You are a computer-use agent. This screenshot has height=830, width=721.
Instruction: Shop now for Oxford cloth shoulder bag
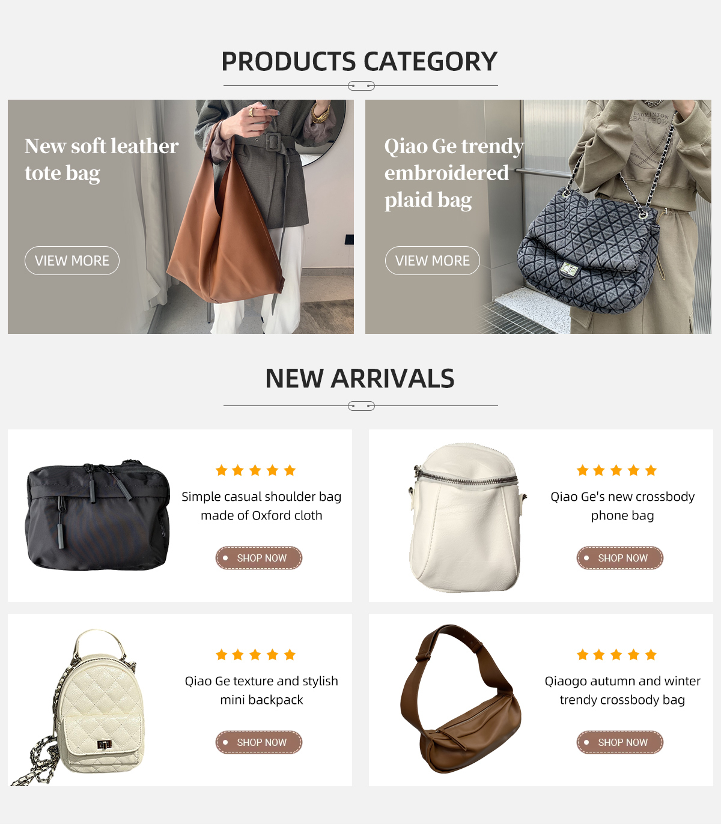coord(259,558)
